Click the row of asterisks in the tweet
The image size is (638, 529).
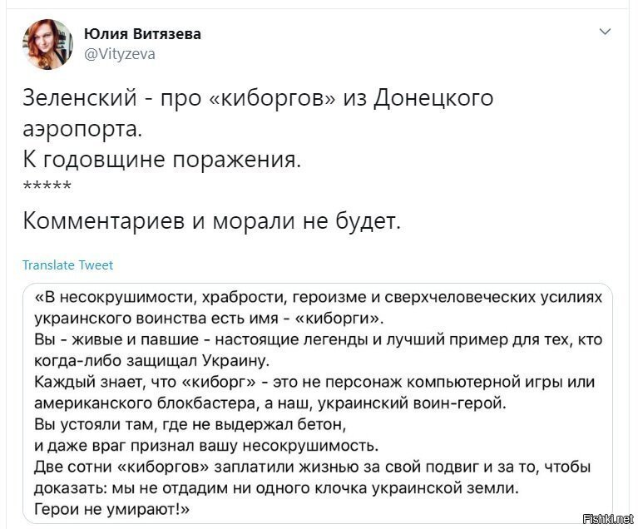(x=47, y=186)
